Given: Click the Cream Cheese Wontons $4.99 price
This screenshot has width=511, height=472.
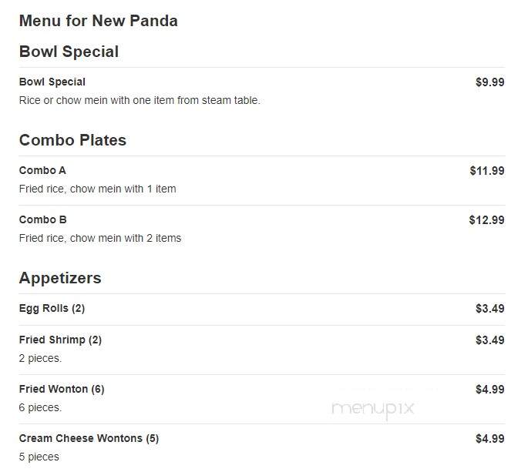Looking at the screenshot, I should coord(490,438).
